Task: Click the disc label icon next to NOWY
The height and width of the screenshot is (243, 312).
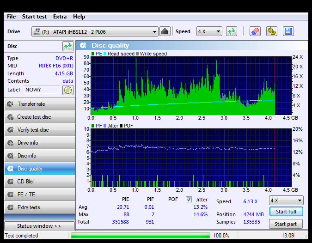Action: (x=68, y=90)
